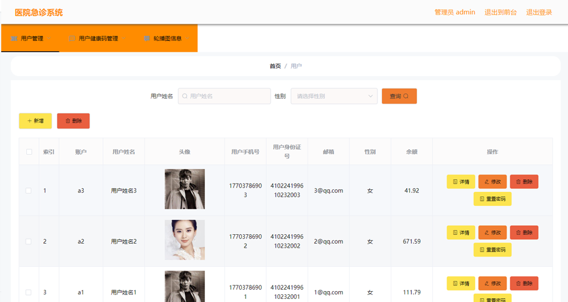Click the balance value 671.59
Viewport: 568px width, 302px height.
[411, 241]
